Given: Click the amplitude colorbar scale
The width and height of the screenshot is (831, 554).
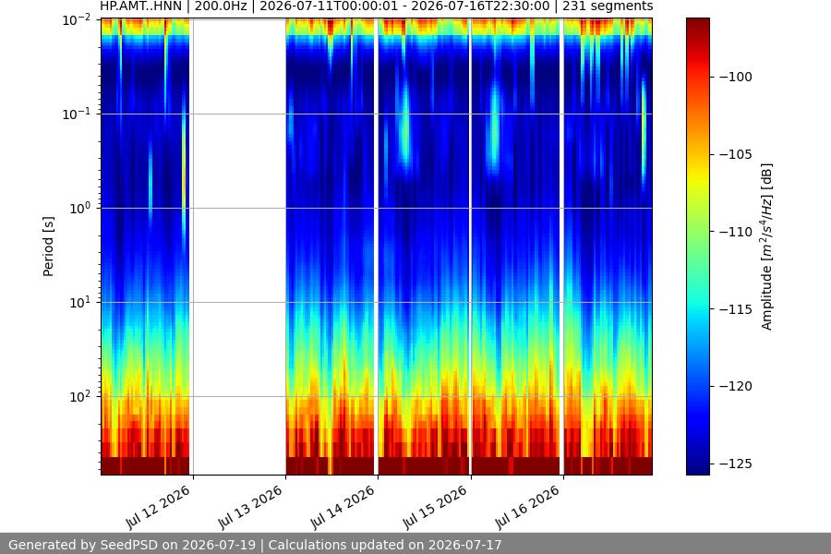Looking at the screenshot, I should (698, 247).
